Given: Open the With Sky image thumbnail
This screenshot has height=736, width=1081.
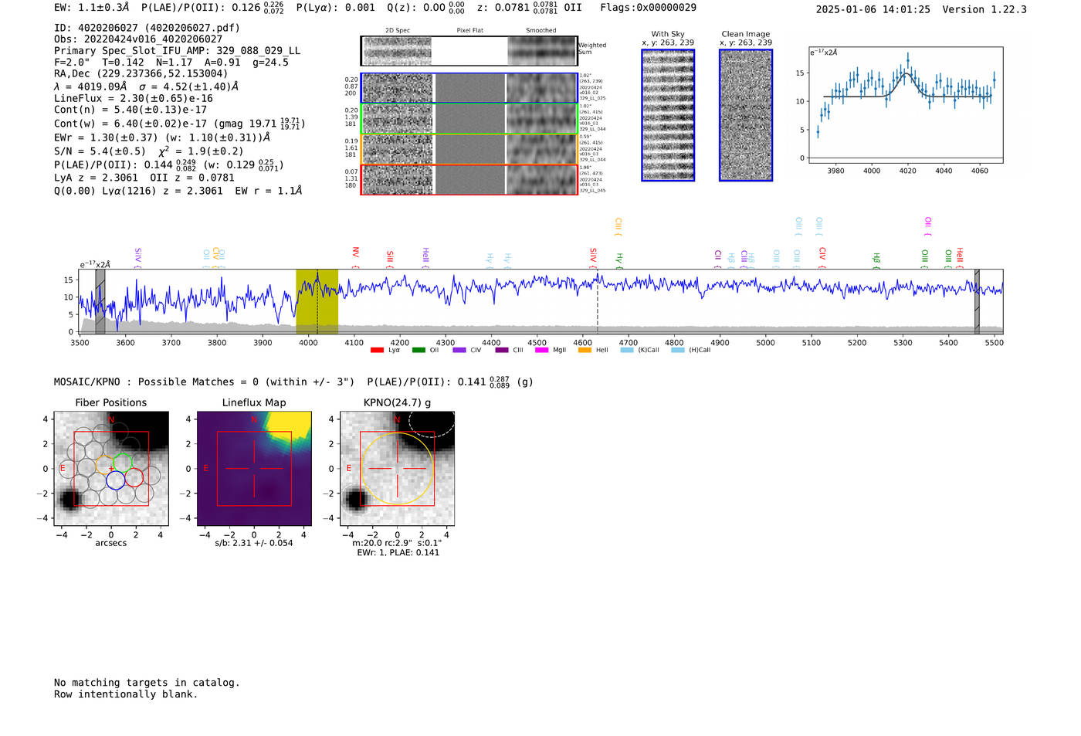Looking at the screenshot, I should pos(668,115).
